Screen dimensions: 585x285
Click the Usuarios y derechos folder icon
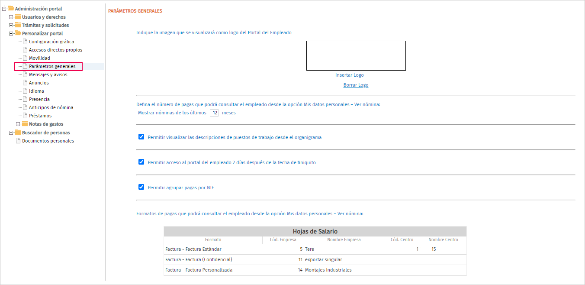click(x=18, y=17)
